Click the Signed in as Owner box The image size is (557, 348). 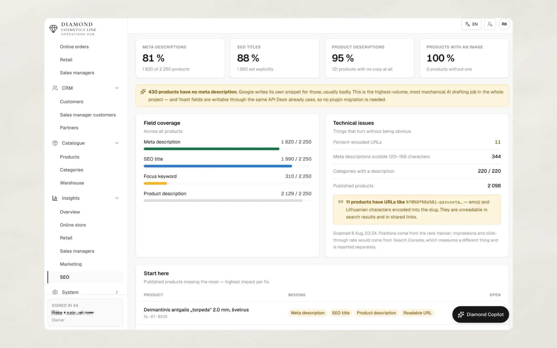coord(85,313)
